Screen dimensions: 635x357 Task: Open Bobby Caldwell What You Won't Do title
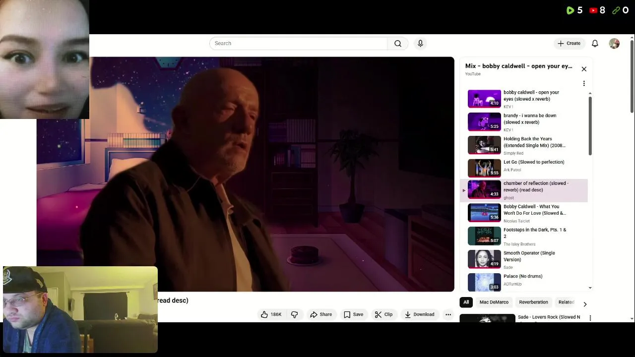[534, 210]
